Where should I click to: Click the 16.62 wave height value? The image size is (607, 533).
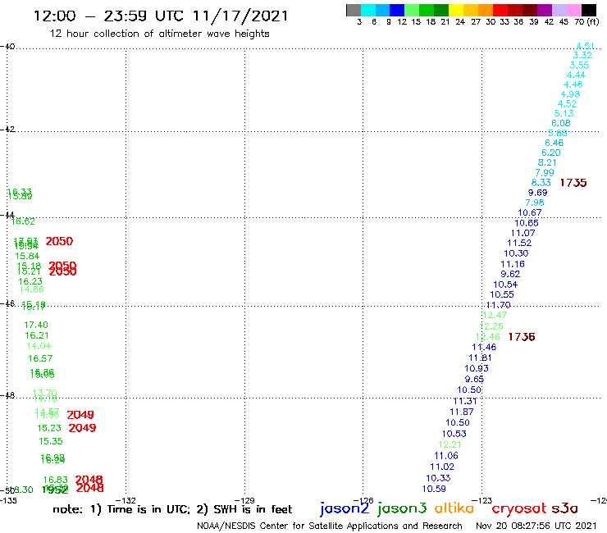point(23,221)
